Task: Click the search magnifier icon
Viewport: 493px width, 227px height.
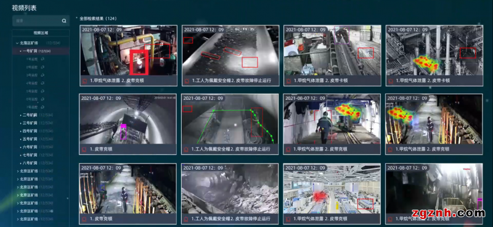Action: point(64,21)
